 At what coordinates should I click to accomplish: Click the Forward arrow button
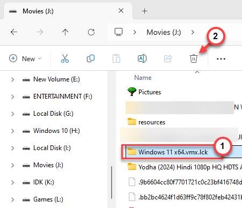40,32
